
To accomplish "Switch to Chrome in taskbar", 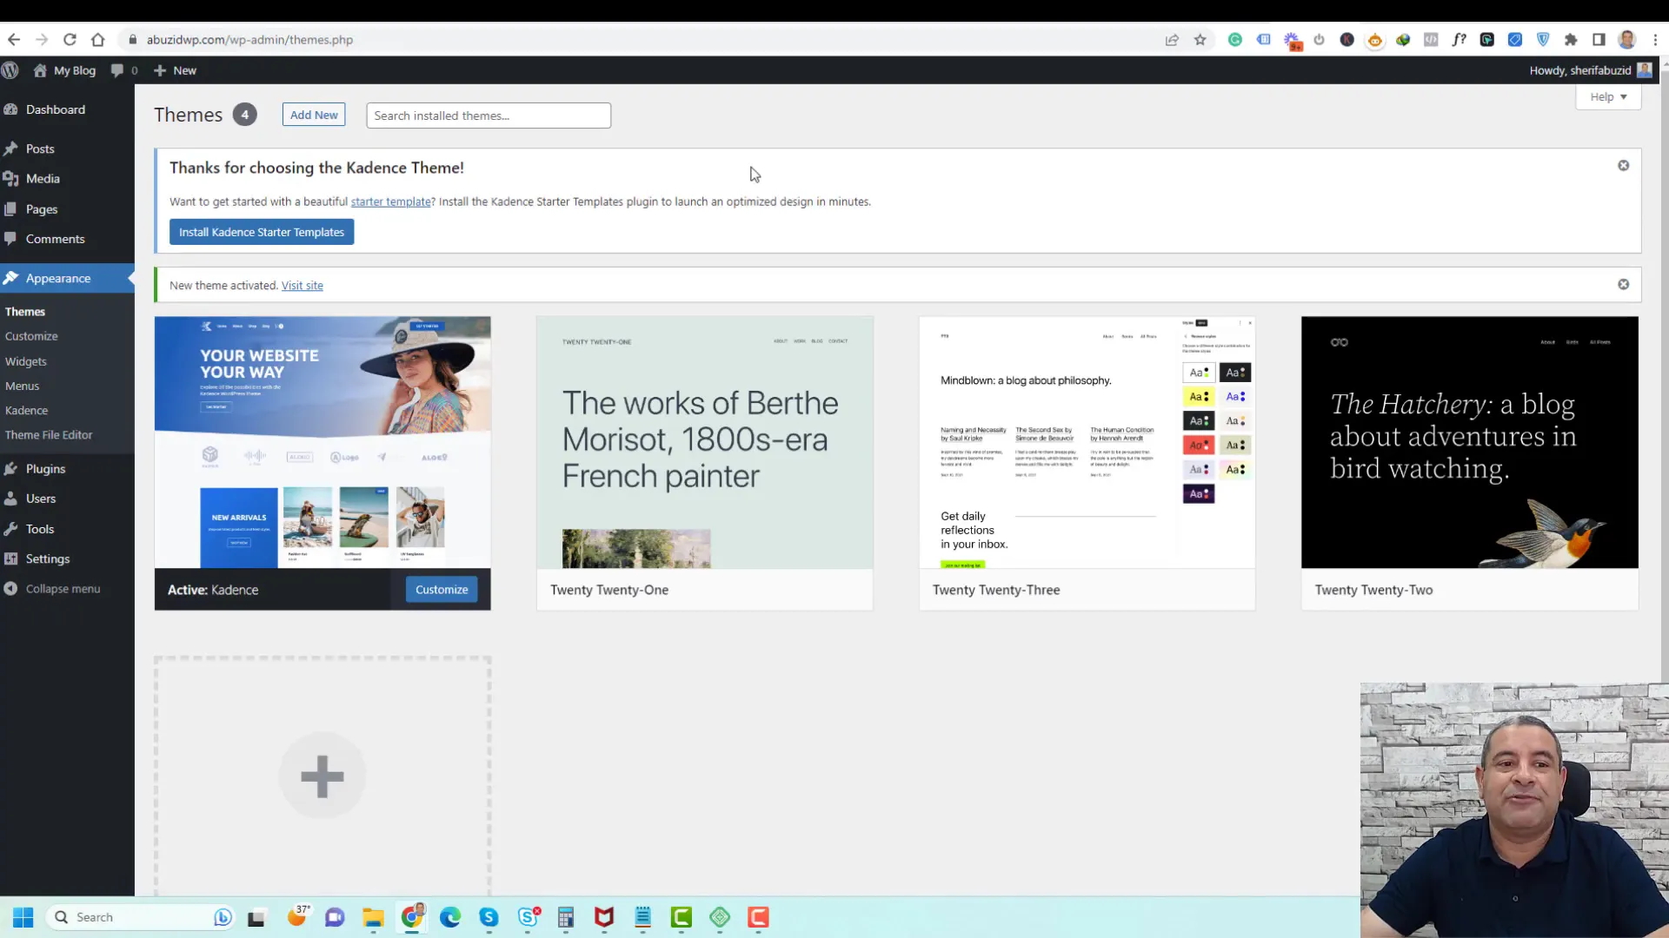I will [412, 916].
